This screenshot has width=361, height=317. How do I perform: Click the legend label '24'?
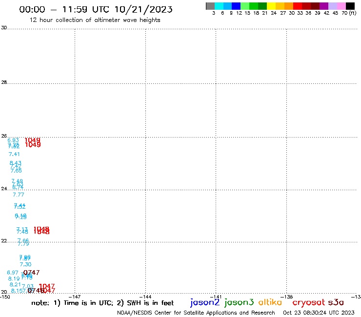tap(274, 13)
